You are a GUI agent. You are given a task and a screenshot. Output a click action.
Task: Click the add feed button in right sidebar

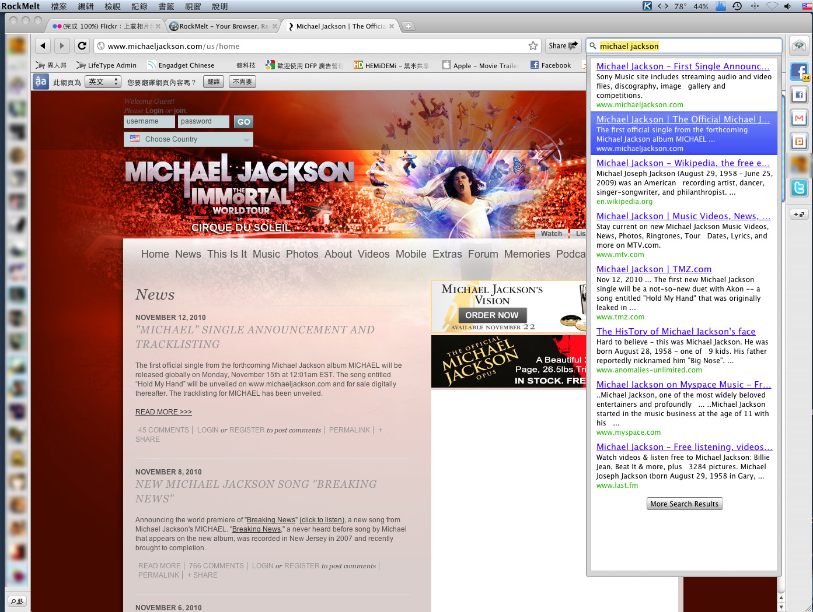[798, 214]
